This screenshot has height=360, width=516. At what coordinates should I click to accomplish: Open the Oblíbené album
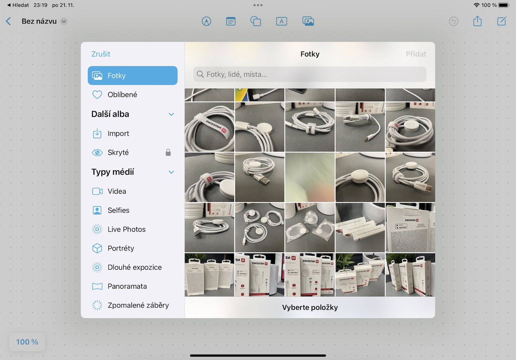(133, 95)
